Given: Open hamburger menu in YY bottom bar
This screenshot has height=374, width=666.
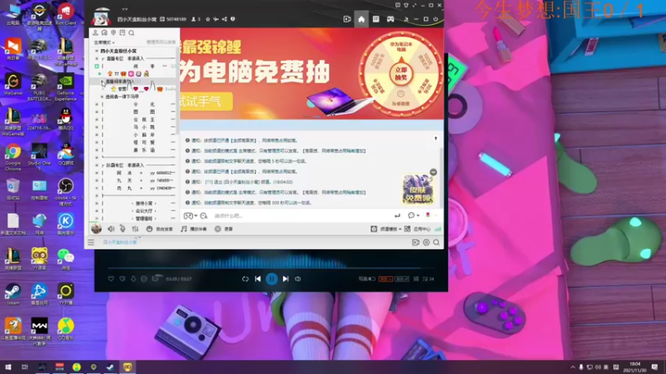Looking at the screenshot, I should pyautogui.click(x=91, y=243).
